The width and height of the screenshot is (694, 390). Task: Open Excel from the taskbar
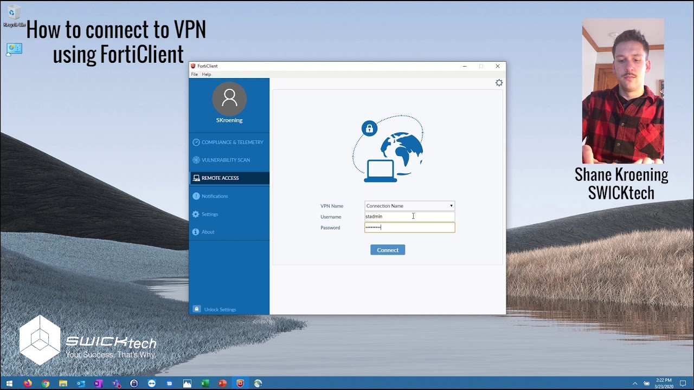coord(205,383)
